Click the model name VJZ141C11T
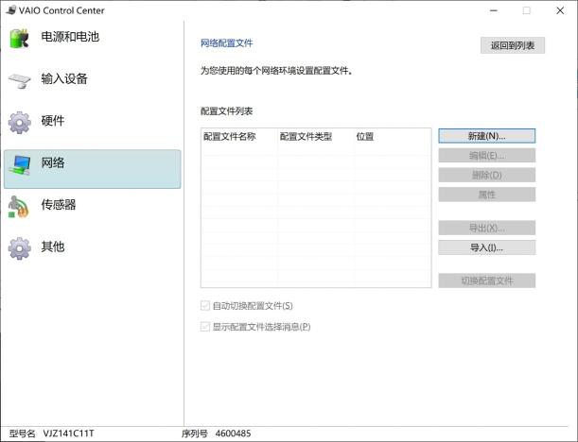This screenshot has height=442, width=578. tap(68, 433)
